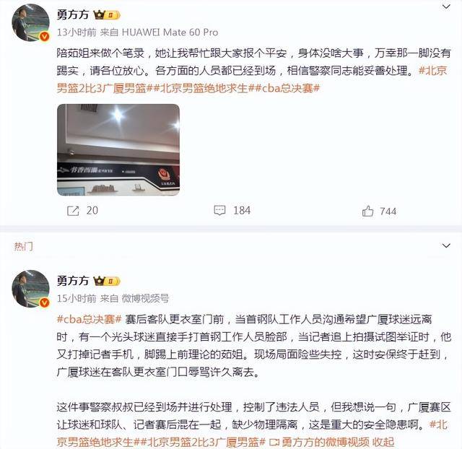Click the crown VIP badge on second post
The image size is (462, 449).
tap(107, 281)
